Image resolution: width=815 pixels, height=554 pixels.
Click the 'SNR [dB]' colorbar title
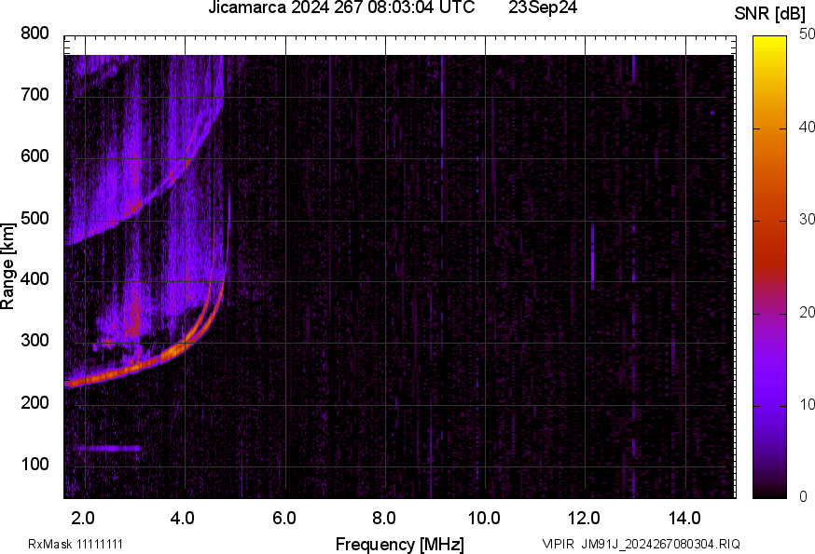769,14
